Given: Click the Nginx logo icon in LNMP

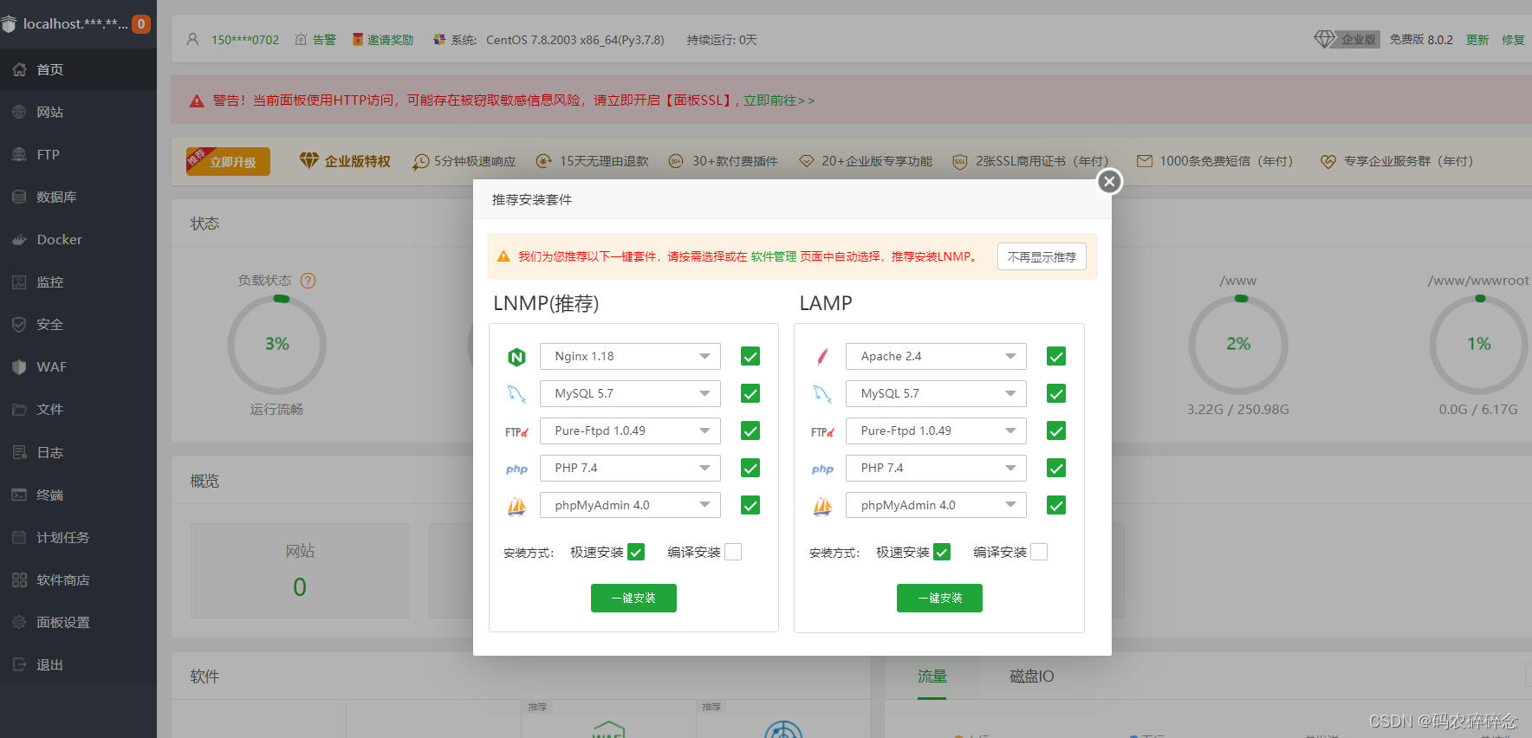Looking at the screenshot, I should [x=516, y=356].
